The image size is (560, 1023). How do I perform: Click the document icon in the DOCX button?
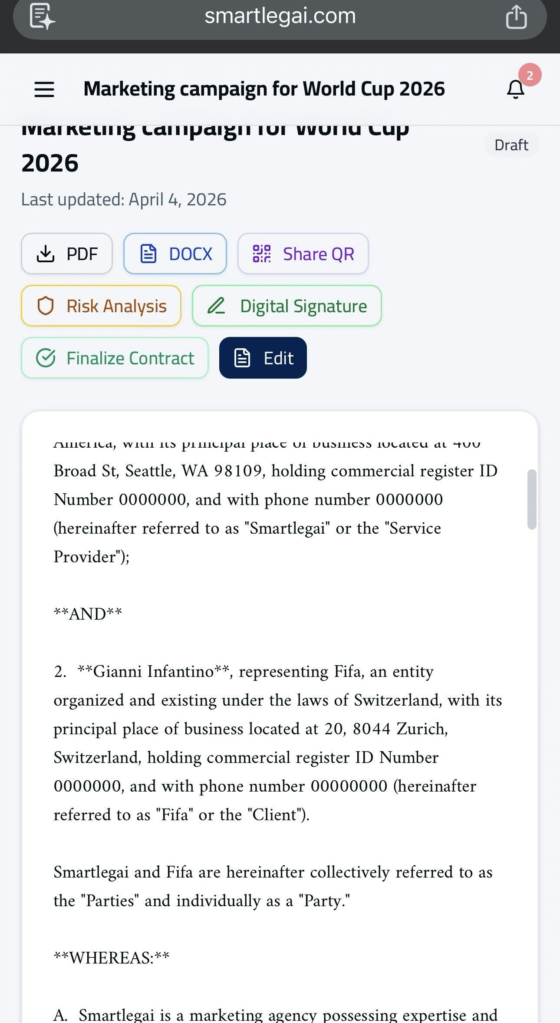coord(148,254)
